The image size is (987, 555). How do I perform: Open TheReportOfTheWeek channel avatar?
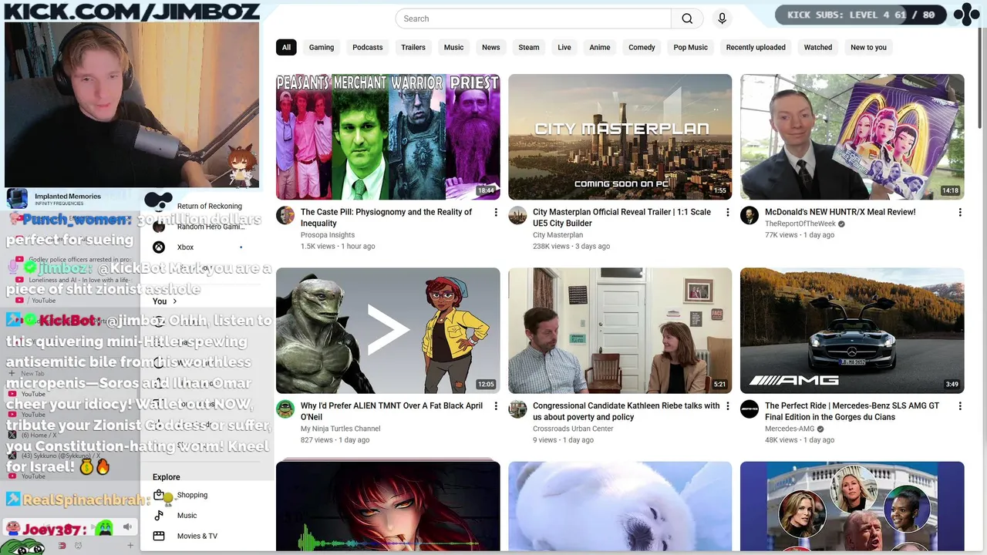750,215
